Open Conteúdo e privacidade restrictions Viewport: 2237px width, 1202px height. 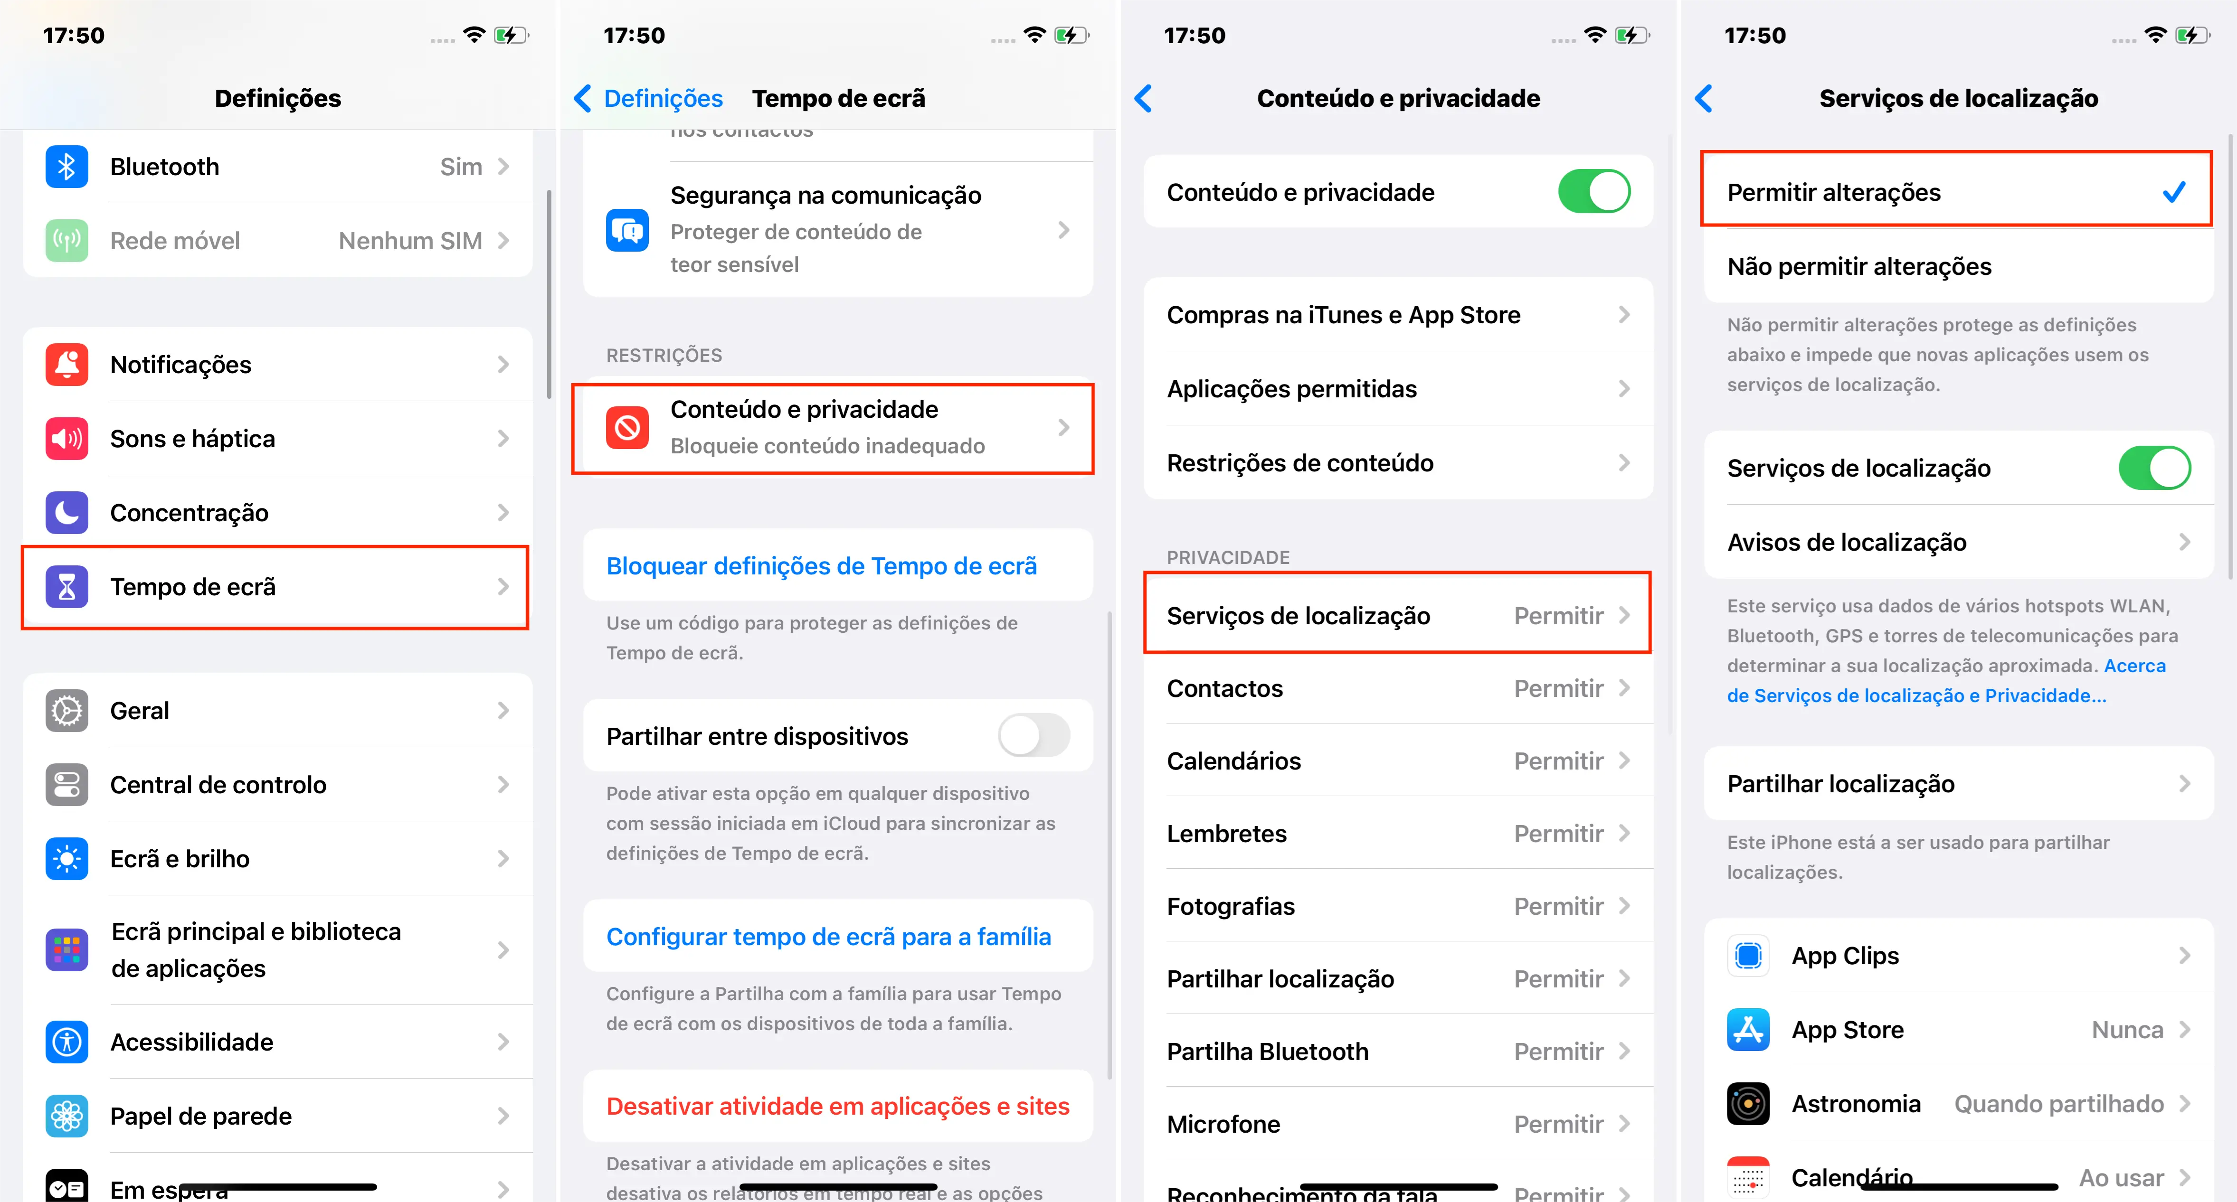coord(839,426)
